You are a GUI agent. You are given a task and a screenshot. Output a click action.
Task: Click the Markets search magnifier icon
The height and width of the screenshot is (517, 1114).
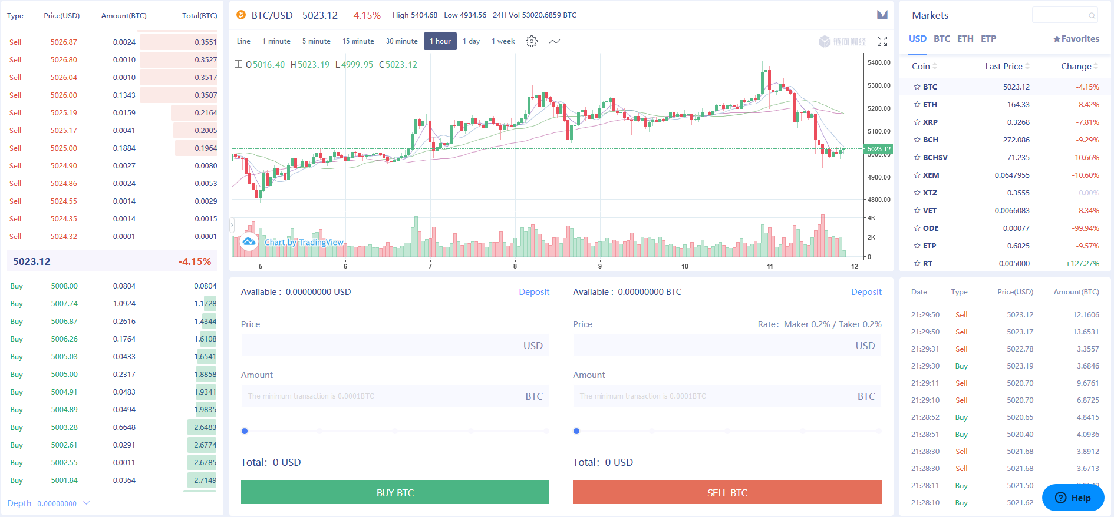[x=1092, y=16]
